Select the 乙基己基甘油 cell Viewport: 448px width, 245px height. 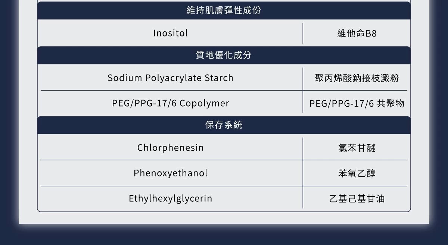(x=357, y=199)
